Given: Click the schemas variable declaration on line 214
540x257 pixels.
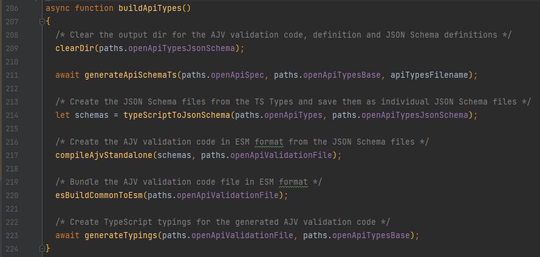Looking at the screenshot, I should (92, 115).
